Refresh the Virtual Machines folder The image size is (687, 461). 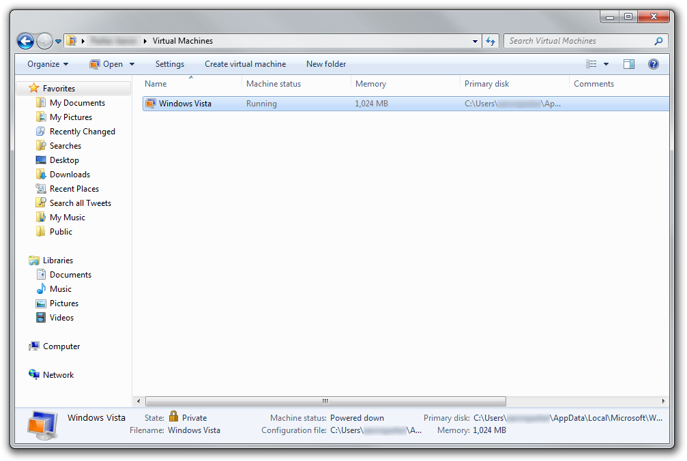tap(491, 41)
